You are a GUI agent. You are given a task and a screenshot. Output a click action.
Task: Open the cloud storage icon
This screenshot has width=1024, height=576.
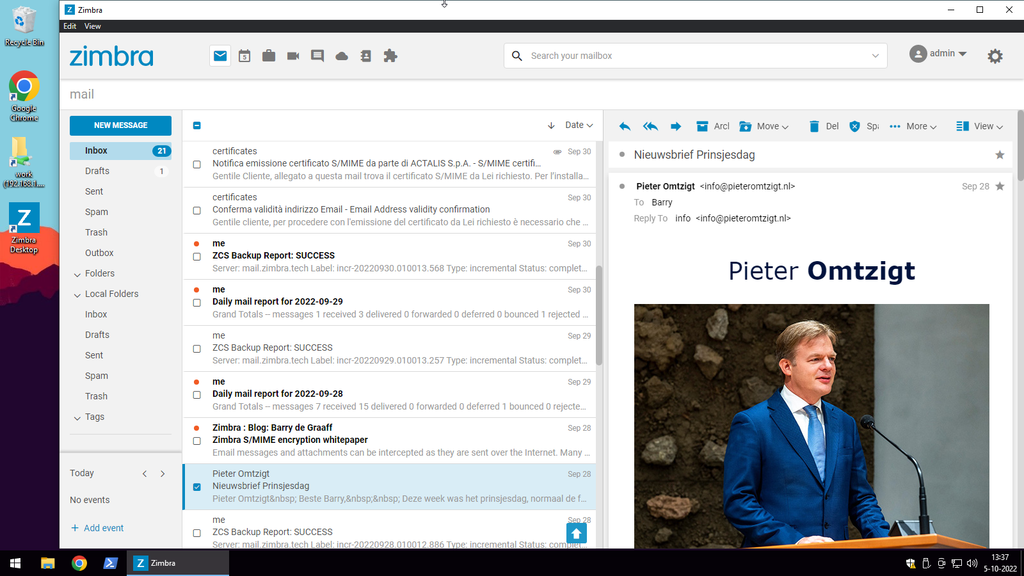tap(341, 56)
